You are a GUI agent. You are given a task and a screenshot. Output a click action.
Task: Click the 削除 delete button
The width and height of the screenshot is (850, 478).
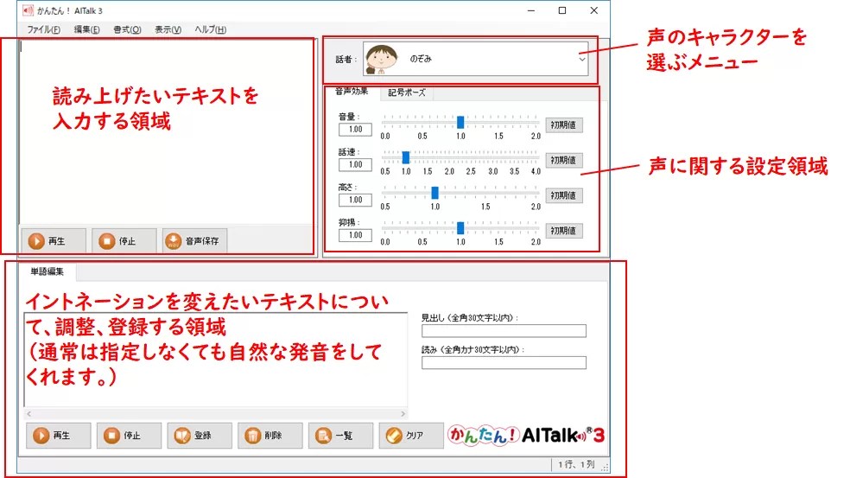pyautogui.click(x=270, y=435)
